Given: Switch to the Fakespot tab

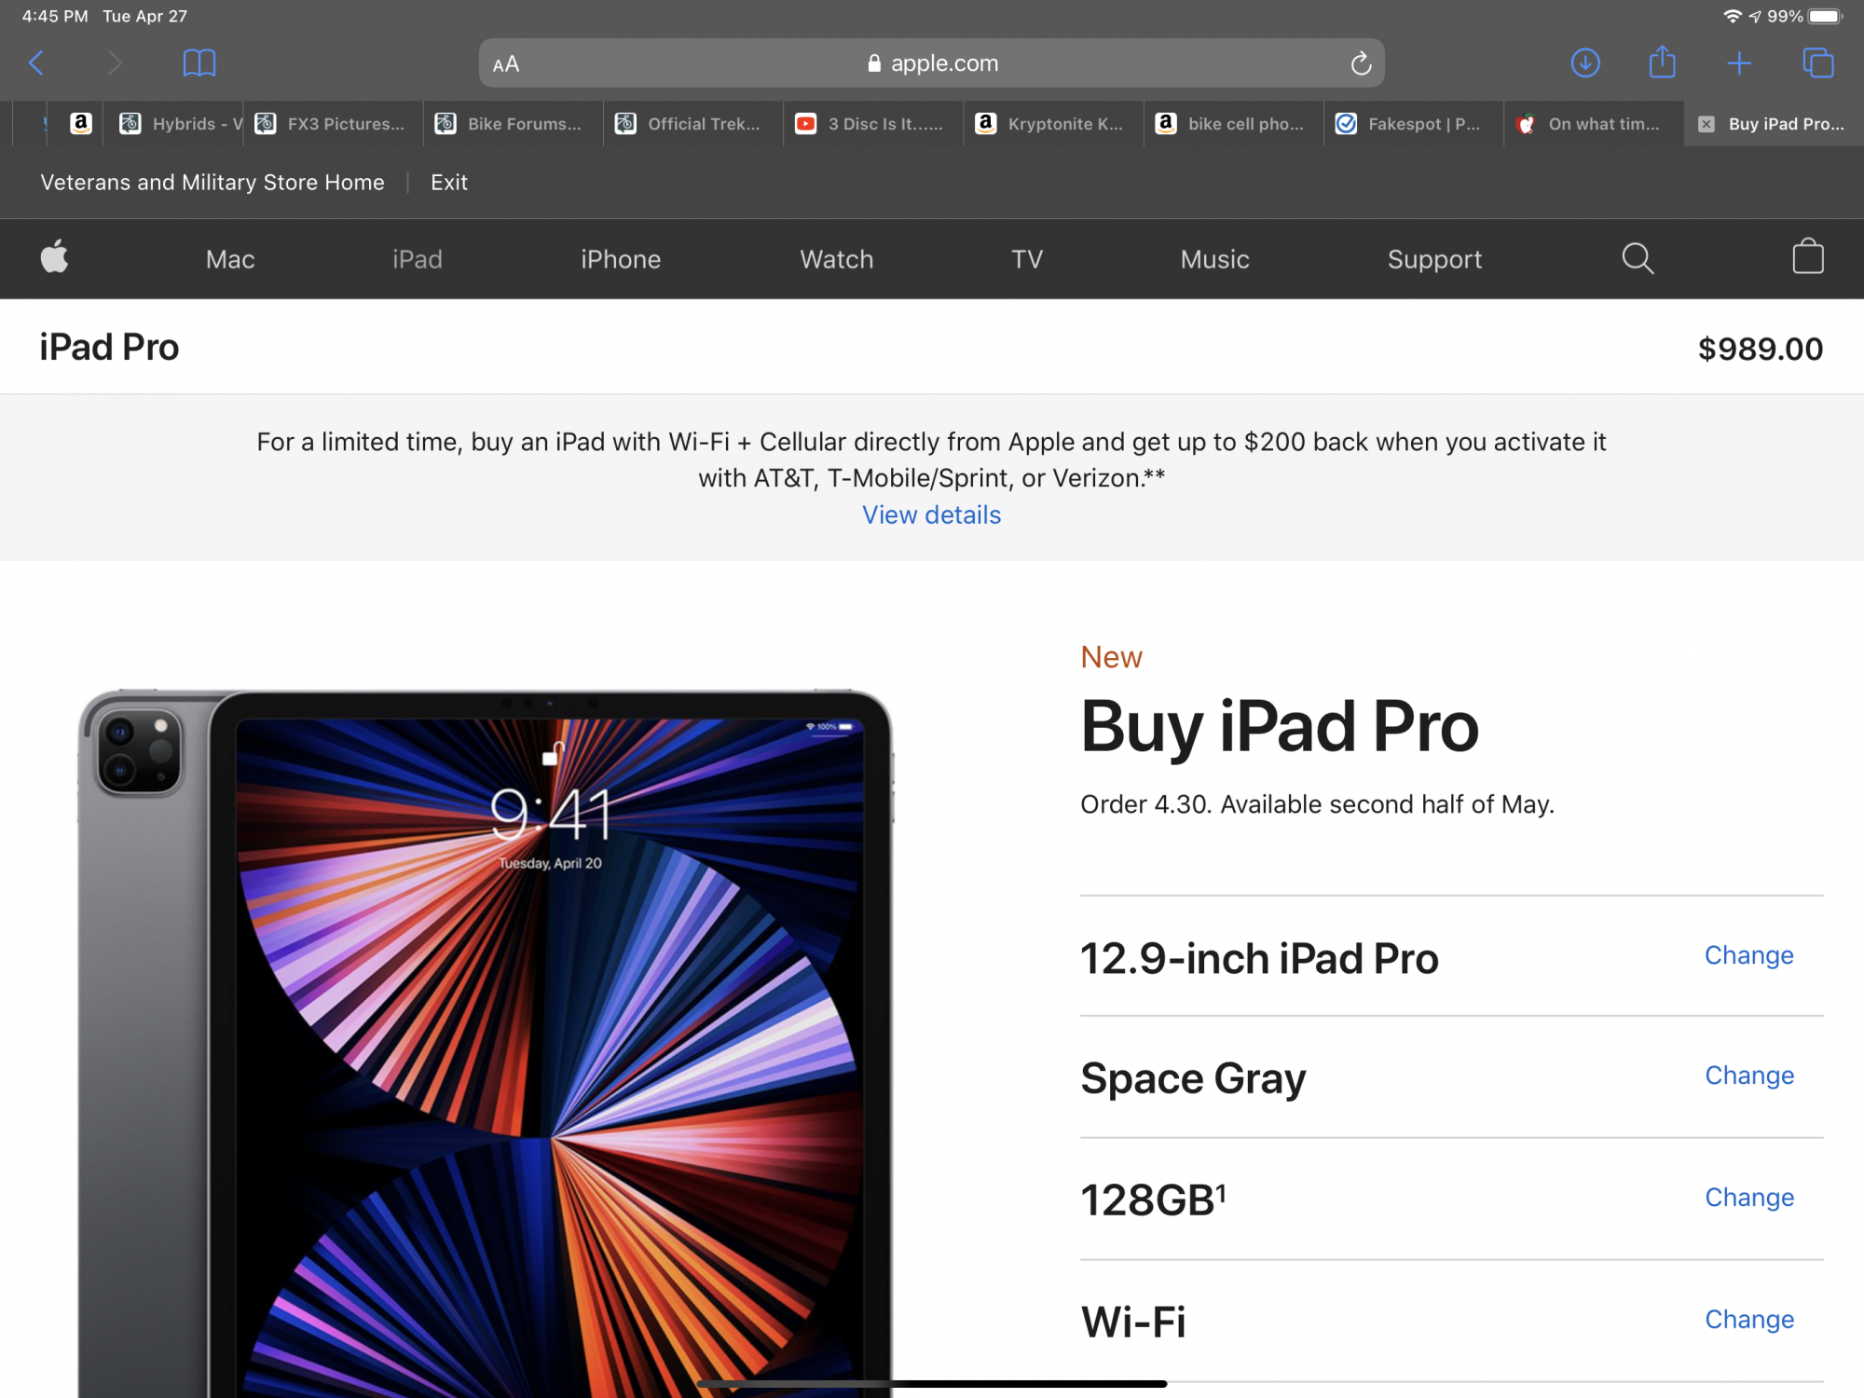Looking at the screenshot, I should coord(1412,124).
